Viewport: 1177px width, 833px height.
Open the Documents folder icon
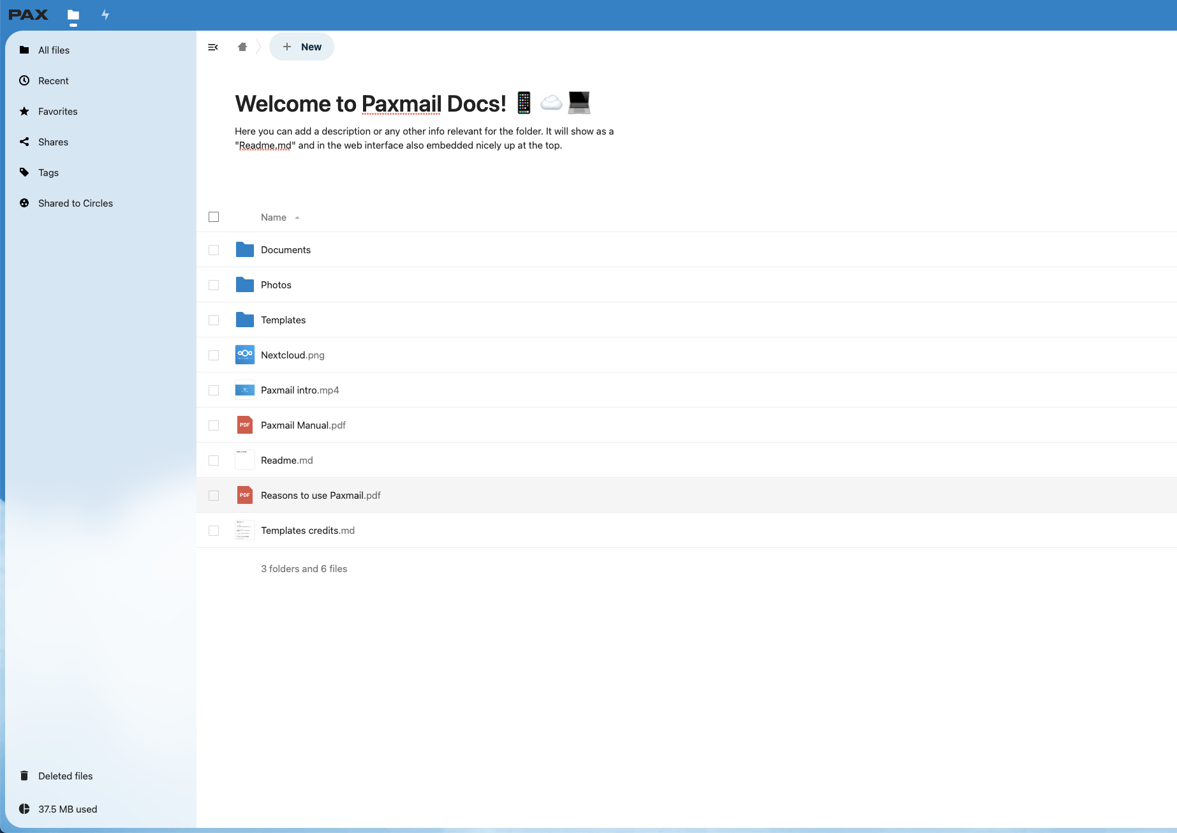(245, 249)
